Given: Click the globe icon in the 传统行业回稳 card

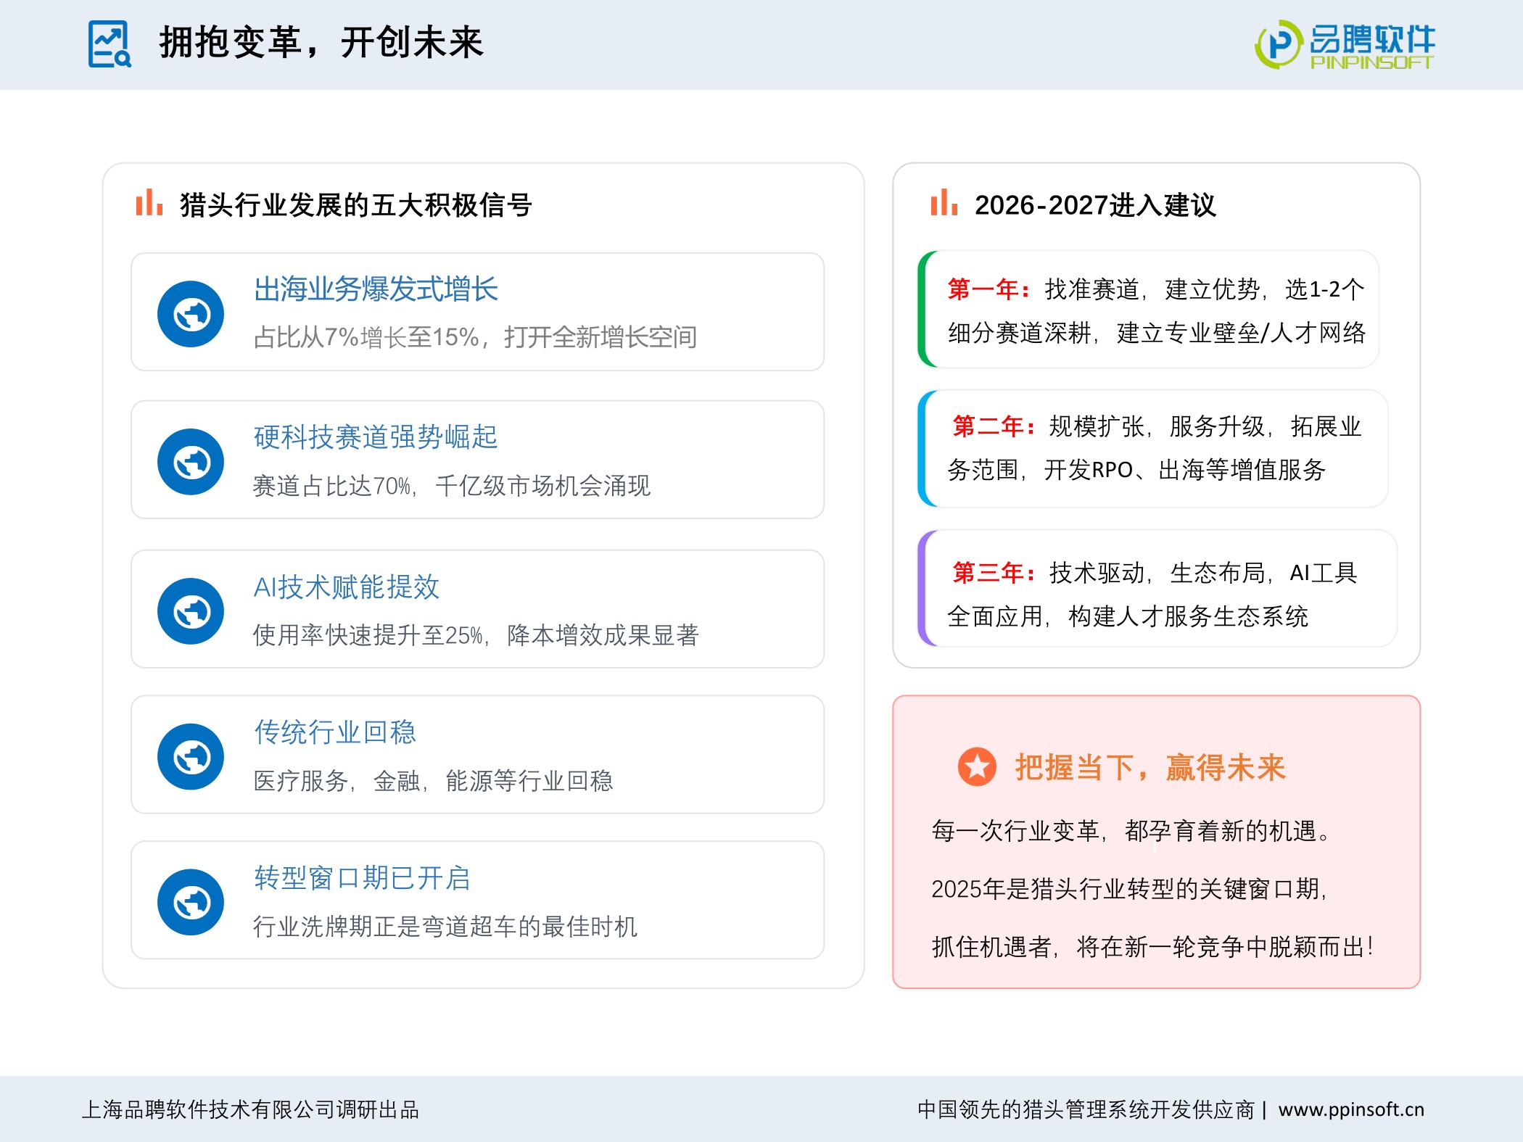Looking at the screenshot, I should click(191, 757).
